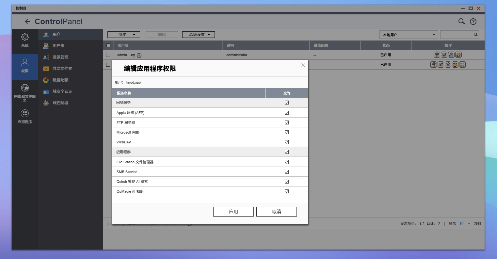Click the administrator description cell
The width and height of the screenshot is (497, 259).
click(237, 55)
